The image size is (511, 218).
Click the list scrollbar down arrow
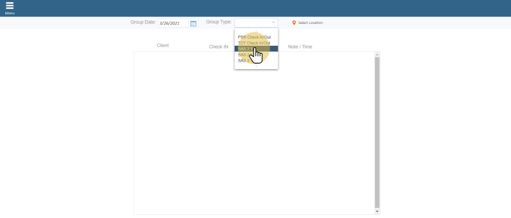pyautogui.click(x=377, y=211)
